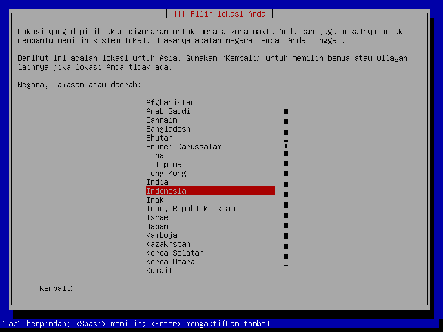The width and height of the screenshot is (443, 332).
Task: Pick Bangladesh from the list
Action: coord(168,129)
